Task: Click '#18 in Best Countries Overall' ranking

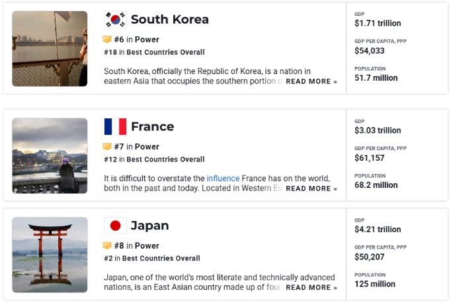Action: click(155, 52)
